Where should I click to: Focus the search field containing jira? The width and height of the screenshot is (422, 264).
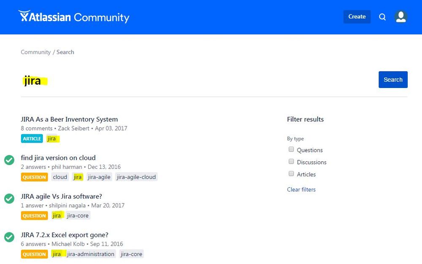pyautogui.click(x=198, y=80)
